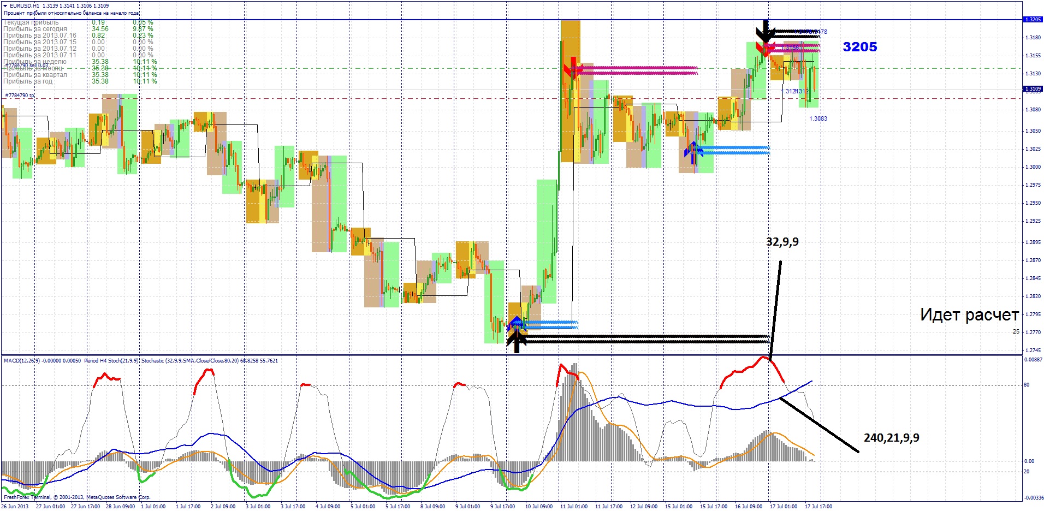The image size is (1044, 511).
Task: Click the 80 level on indicator scale
Action: [1027, 385]
